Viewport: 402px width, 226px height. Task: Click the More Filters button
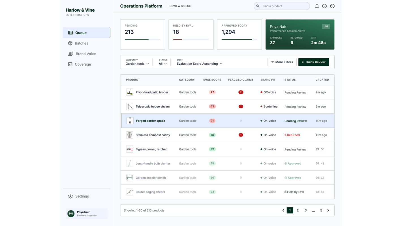pyautogui.click(x=282, y=62)
